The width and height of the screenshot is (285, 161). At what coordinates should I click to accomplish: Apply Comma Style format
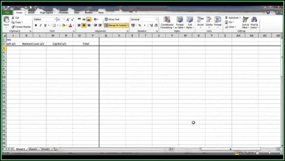point(145,26)
